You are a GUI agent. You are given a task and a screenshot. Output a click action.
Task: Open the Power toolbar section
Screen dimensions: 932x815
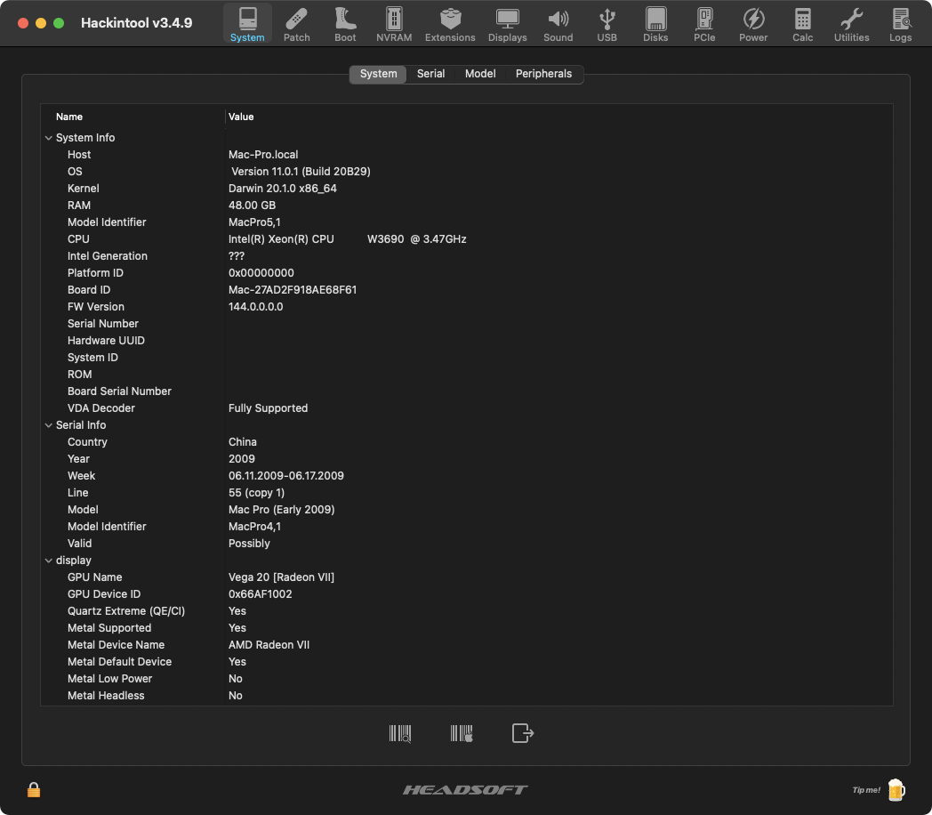pos(753,24)
